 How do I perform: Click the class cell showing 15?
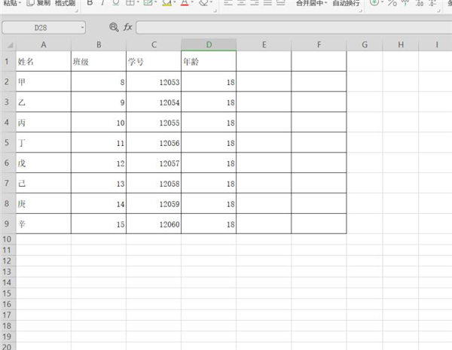(x=99, y=224)
